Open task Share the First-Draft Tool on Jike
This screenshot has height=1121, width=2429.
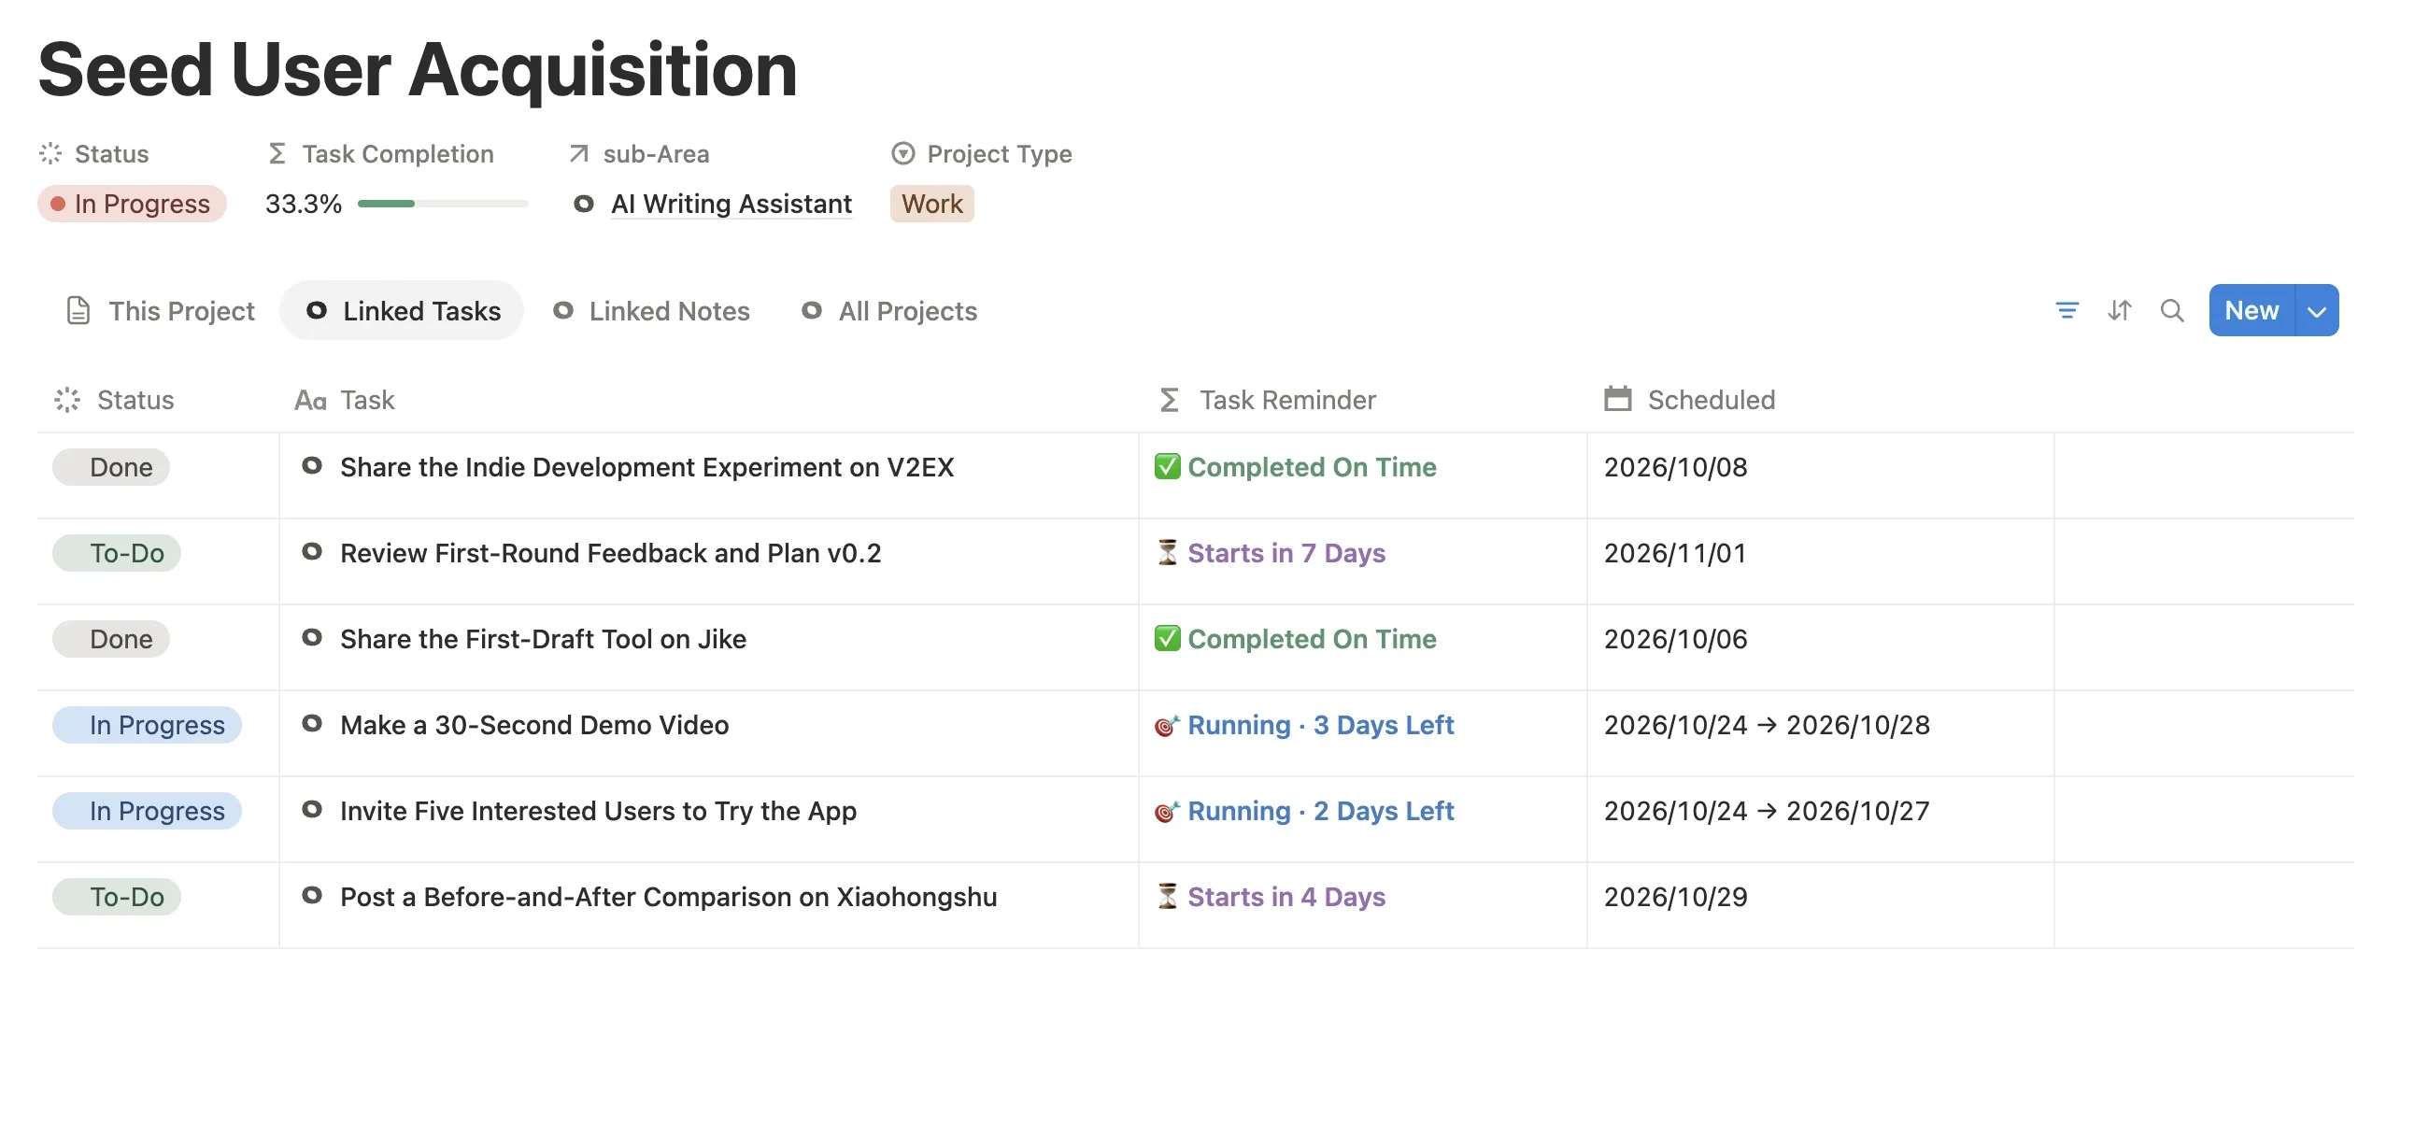pyautogui.click(x=543, y=638)
